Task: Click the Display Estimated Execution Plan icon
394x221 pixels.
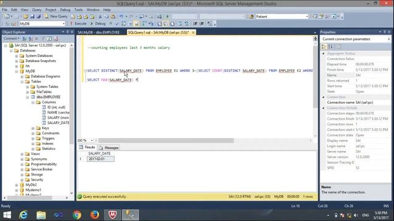Action: [124, 23]
